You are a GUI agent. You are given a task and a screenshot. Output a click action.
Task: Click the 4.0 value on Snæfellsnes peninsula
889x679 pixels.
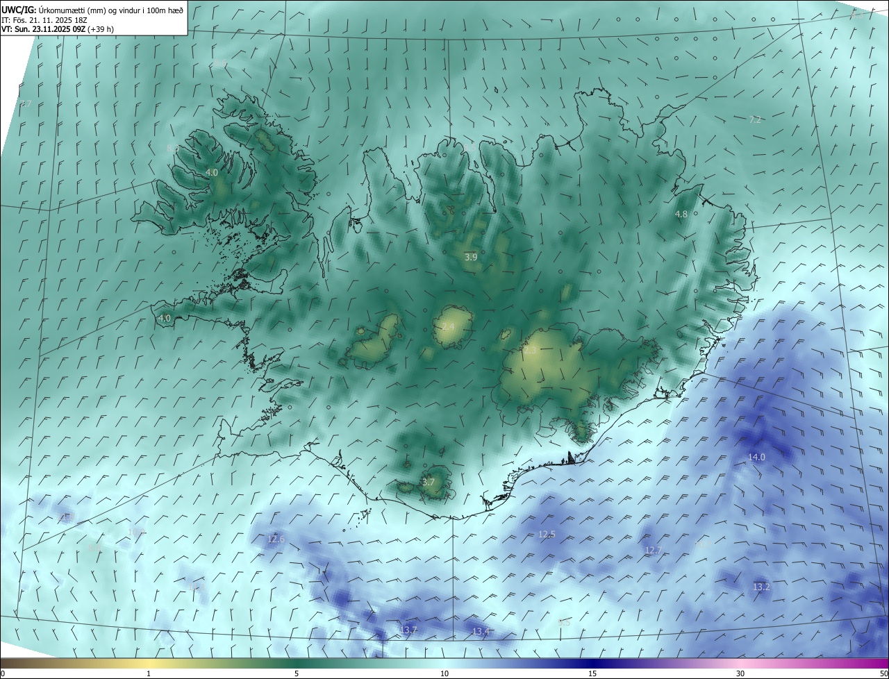165,318
